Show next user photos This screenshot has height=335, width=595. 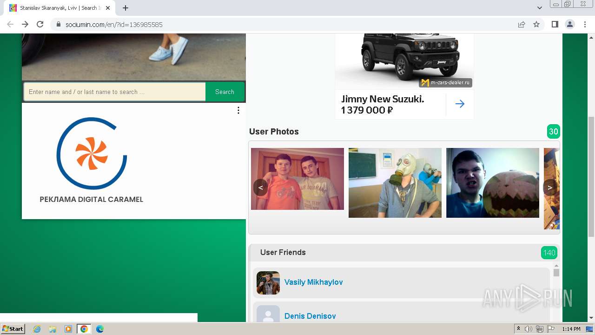[x=550, y=188]
